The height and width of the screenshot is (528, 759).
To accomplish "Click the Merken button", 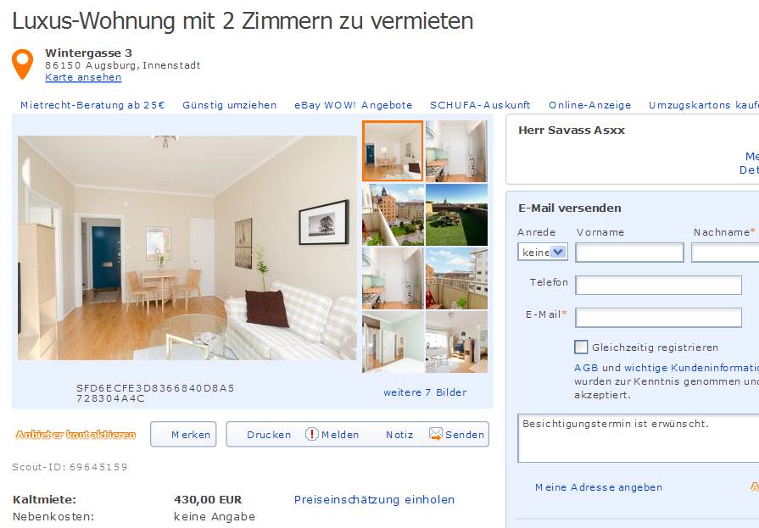I will (x=183, y=434).
